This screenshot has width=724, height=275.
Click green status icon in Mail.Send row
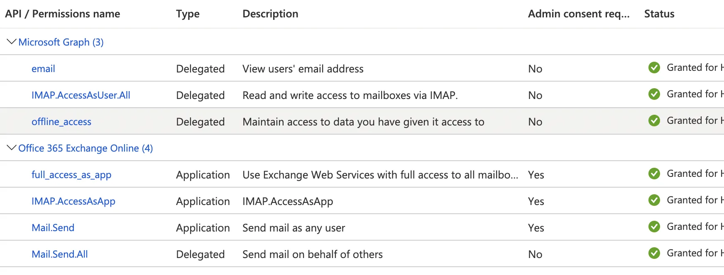coord(654,227)
